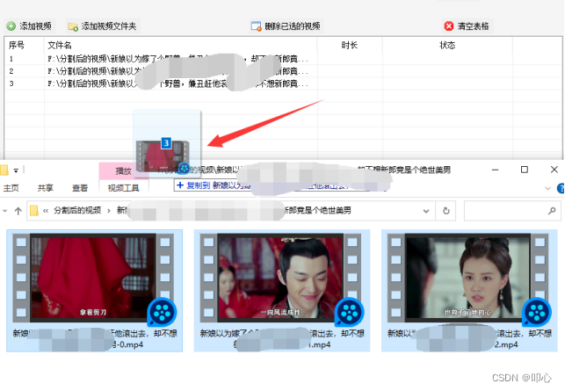Open the 视频工具 ribbon tab

tap(124, 188)
